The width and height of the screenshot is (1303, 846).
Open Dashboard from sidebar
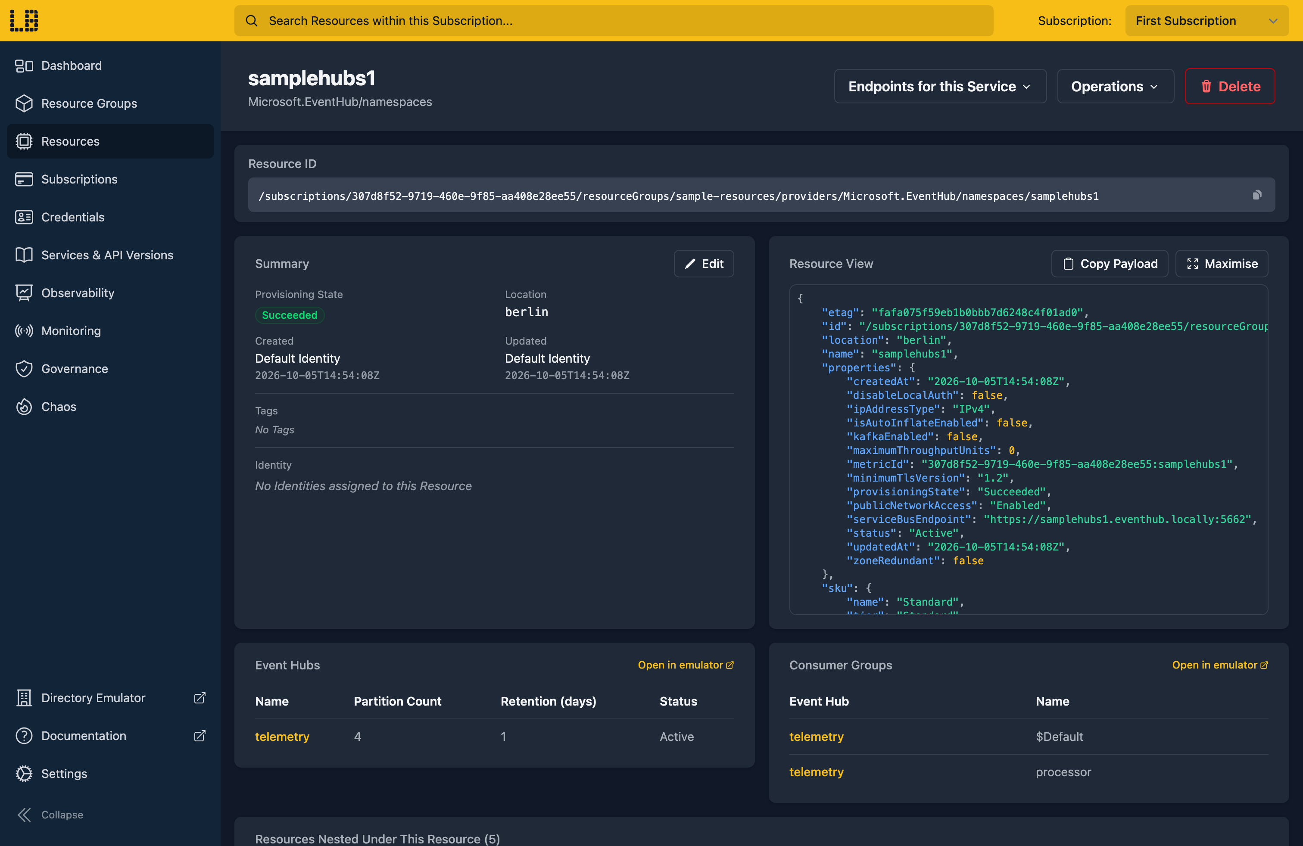(110, 65)
